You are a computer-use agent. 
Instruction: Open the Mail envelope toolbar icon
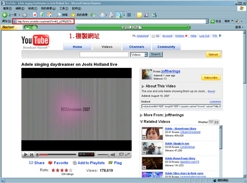click(103, 15)
